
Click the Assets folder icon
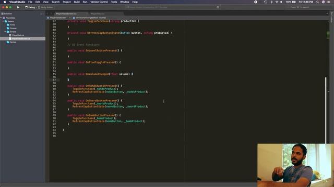click(6, 21)
